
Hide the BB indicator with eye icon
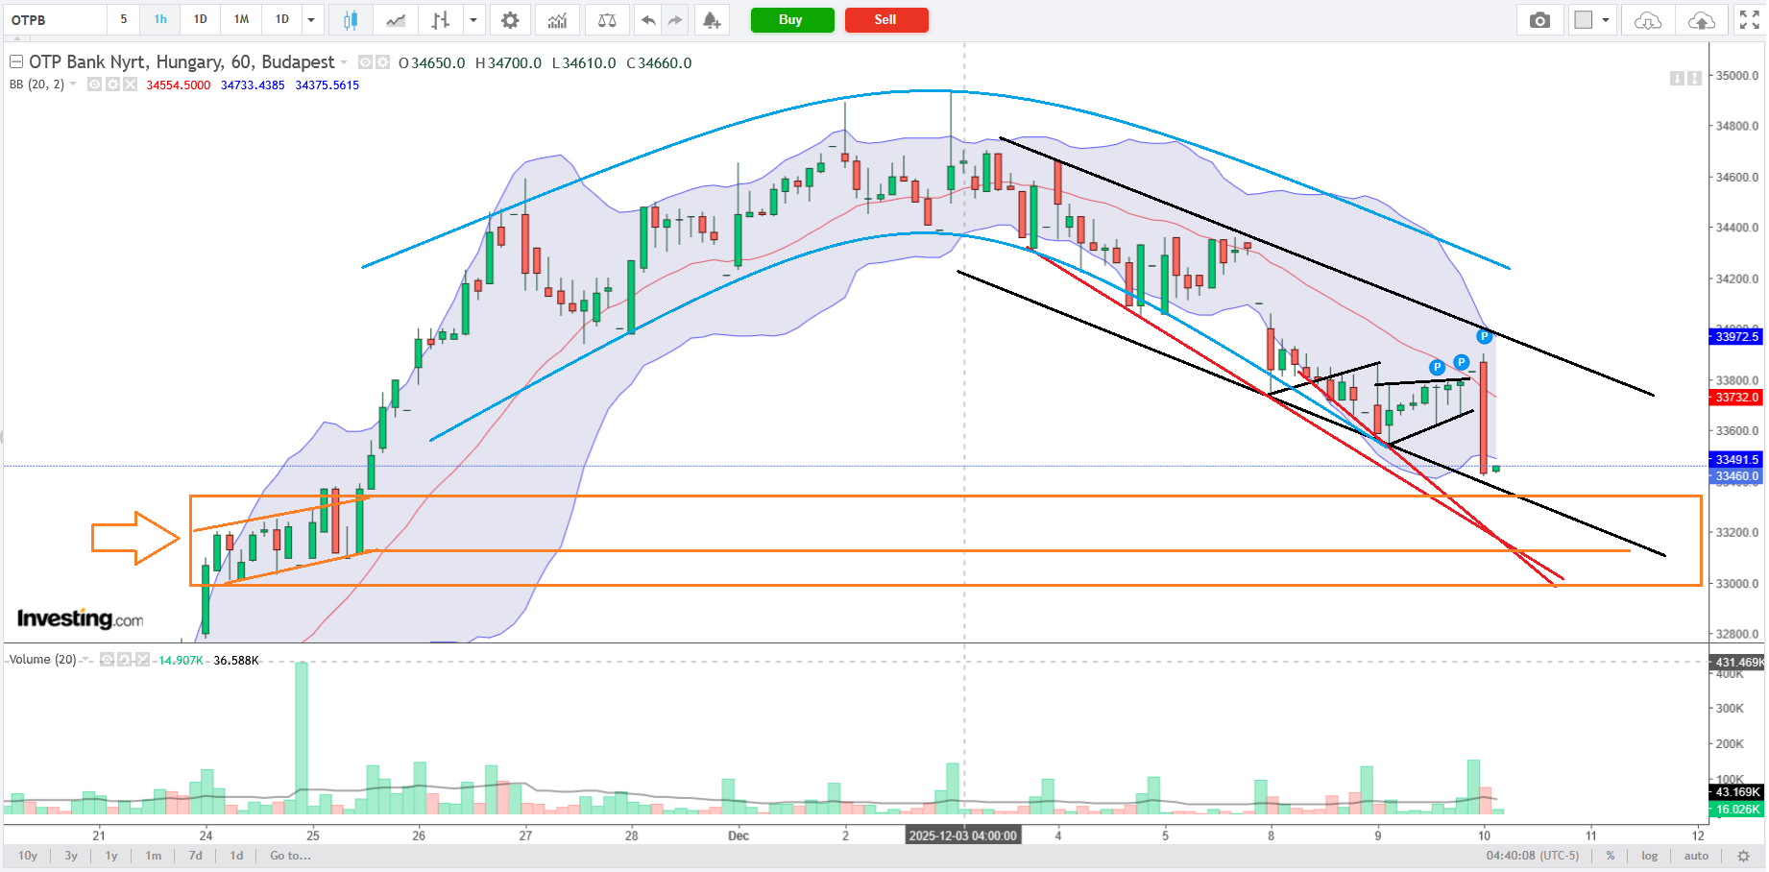[95, 85]
